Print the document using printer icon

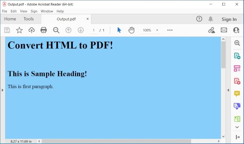click(44, 30)
